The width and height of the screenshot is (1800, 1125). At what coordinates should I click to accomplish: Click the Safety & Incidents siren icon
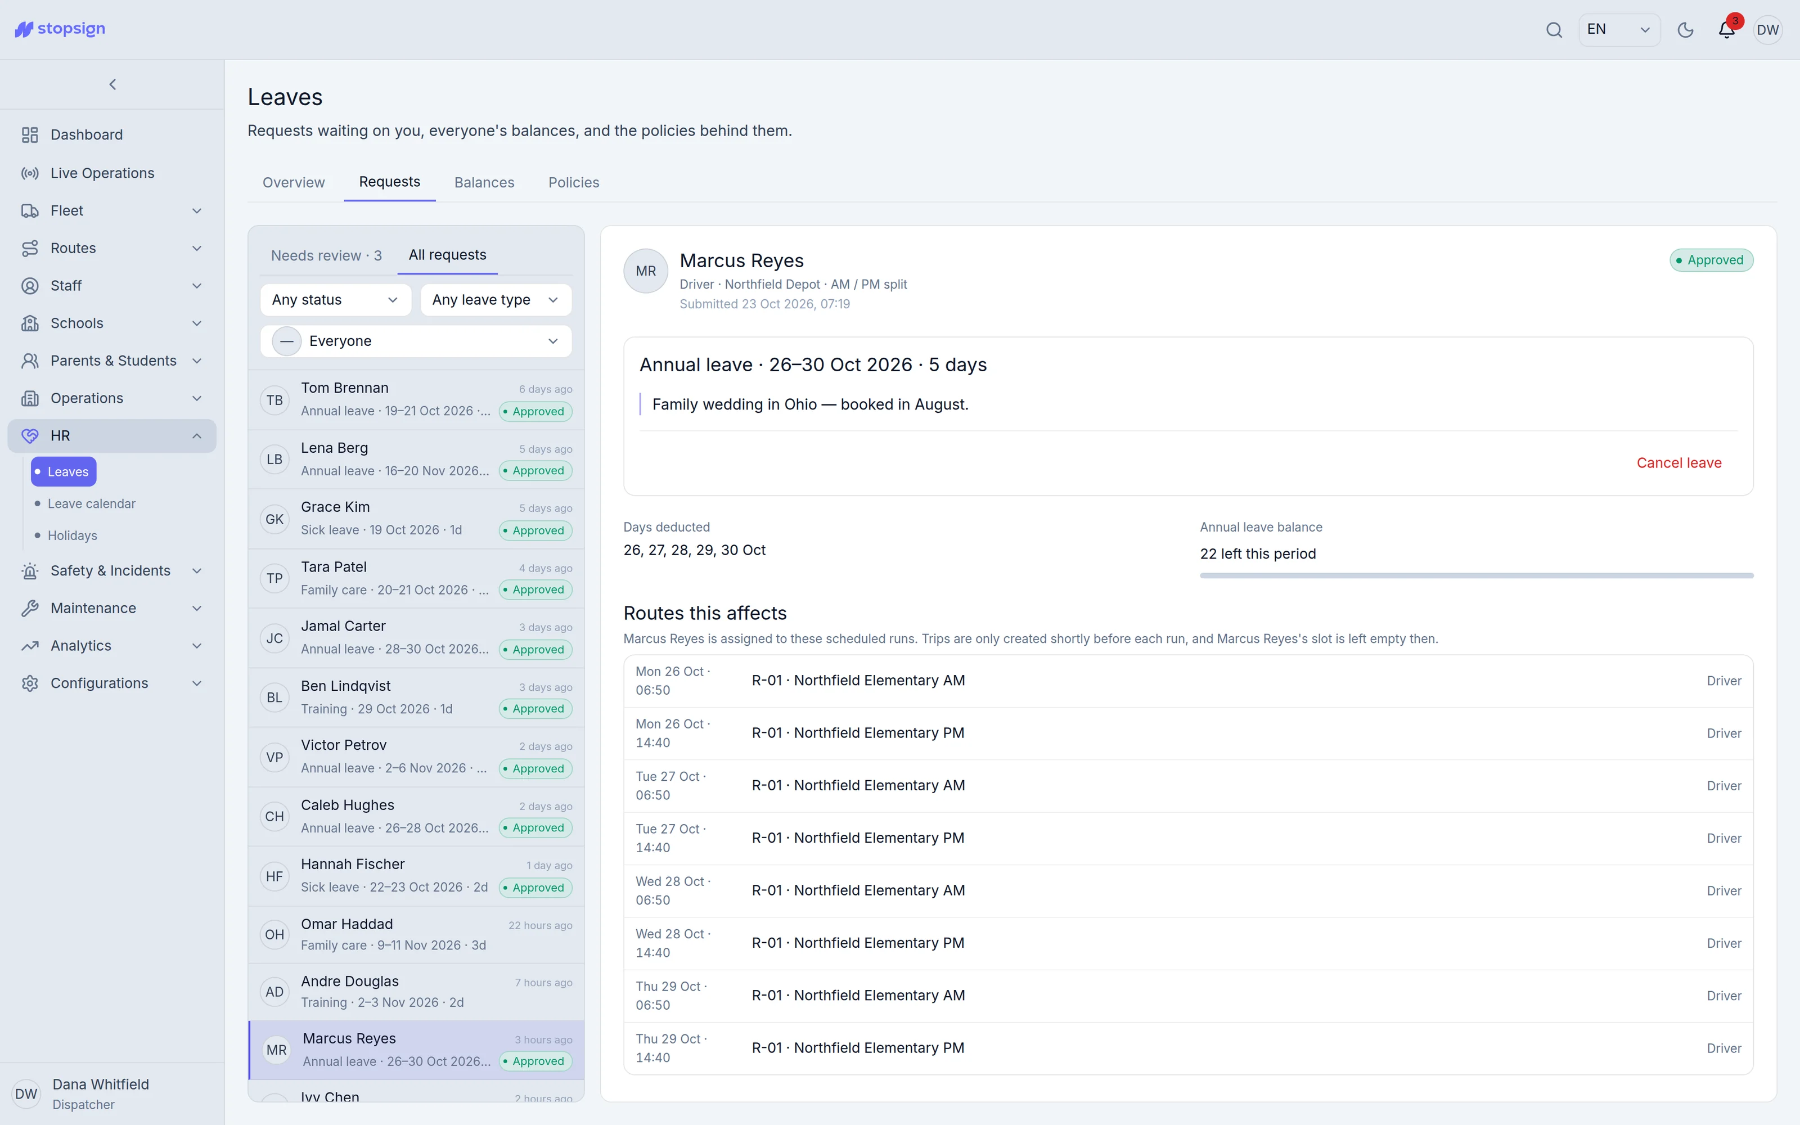30,571
